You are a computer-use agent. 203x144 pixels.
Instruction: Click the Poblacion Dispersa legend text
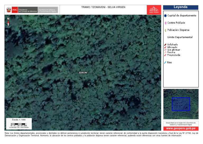(x=178, y=30)
